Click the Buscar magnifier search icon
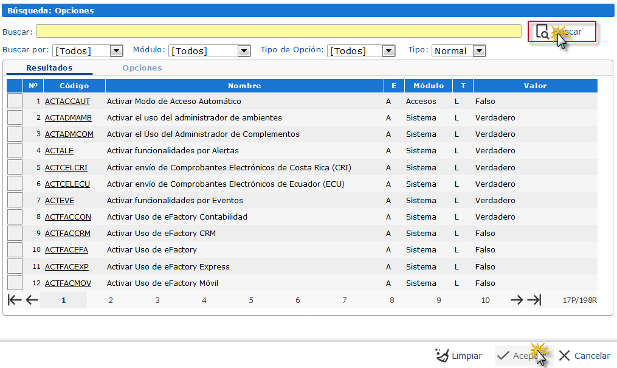This screenshot has width=617, height=368. pos(542,32)
